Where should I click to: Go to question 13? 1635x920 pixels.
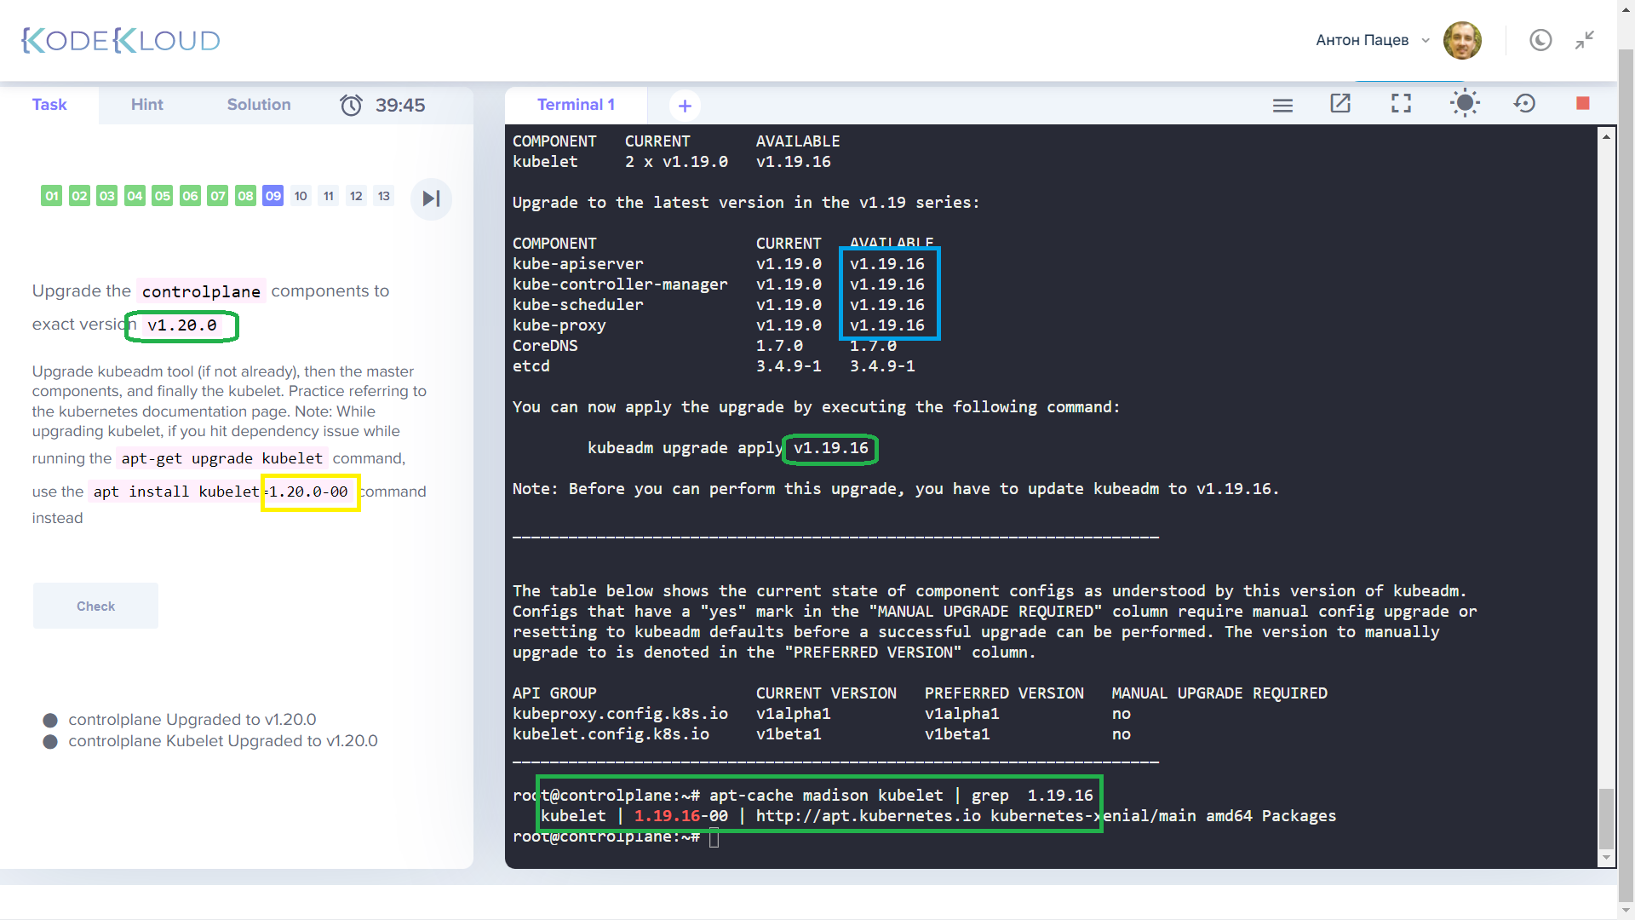tap(384, 196)
